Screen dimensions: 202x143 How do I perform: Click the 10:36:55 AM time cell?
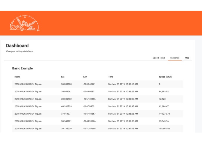pos(123,114)
